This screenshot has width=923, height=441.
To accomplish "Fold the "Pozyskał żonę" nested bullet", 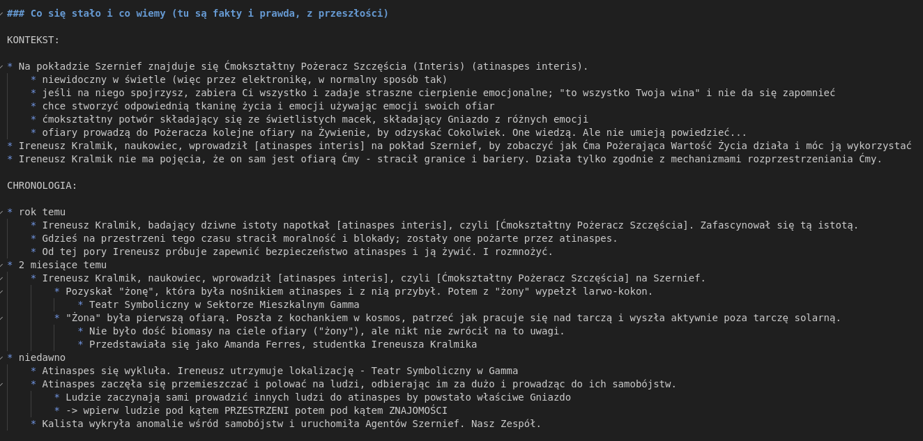I will [x=2, y=292].
